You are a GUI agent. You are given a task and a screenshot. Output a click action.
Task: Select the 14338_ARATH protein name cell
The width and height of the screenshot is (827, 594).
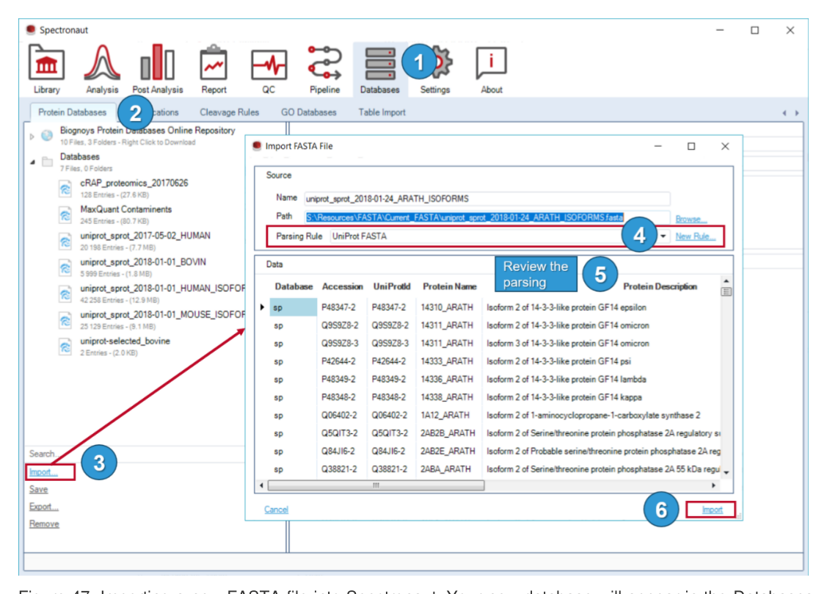click(447, 397)
